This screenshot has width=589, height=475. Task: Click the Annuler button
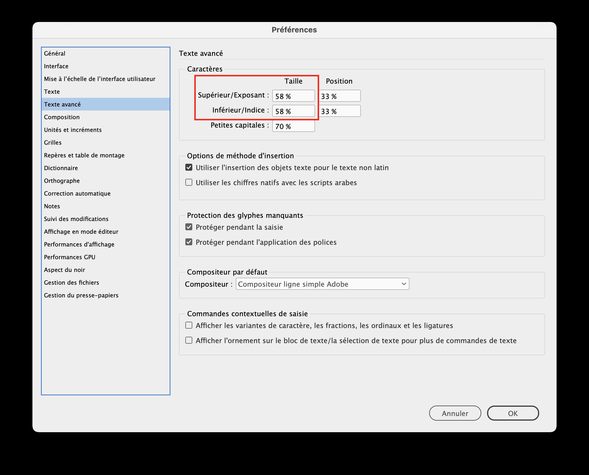tap(455, 413)
